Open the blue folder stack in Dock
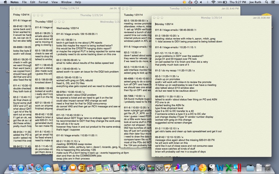 pyautogui.click(x=250, y=168)
